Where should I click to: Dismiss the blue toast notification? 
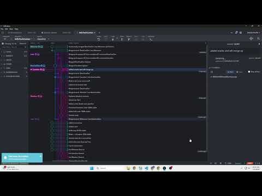(40, 156)
